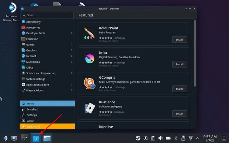This screenshot has width=229, height=143.
Task: Expand the Application Addons subcategories arrow
Action: [72, 84]
